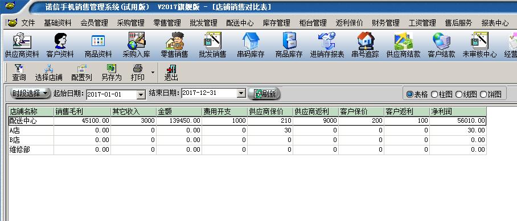
Task: Click the 30.00 net profit cell for A店
Action: (458, 130)
